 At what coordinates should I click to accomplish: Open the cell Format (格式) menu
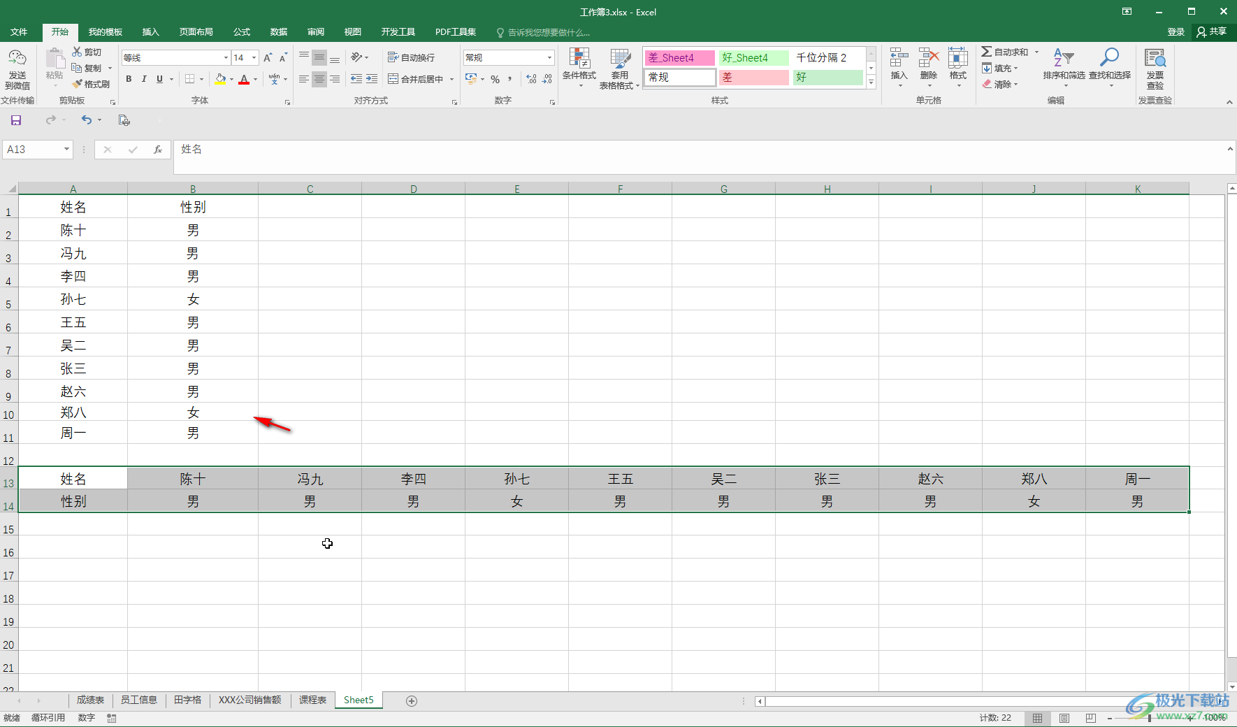(958, 68)
